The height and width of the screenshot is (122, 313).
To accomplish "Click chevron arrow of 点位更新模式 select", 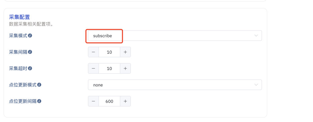I will [256, 85].
